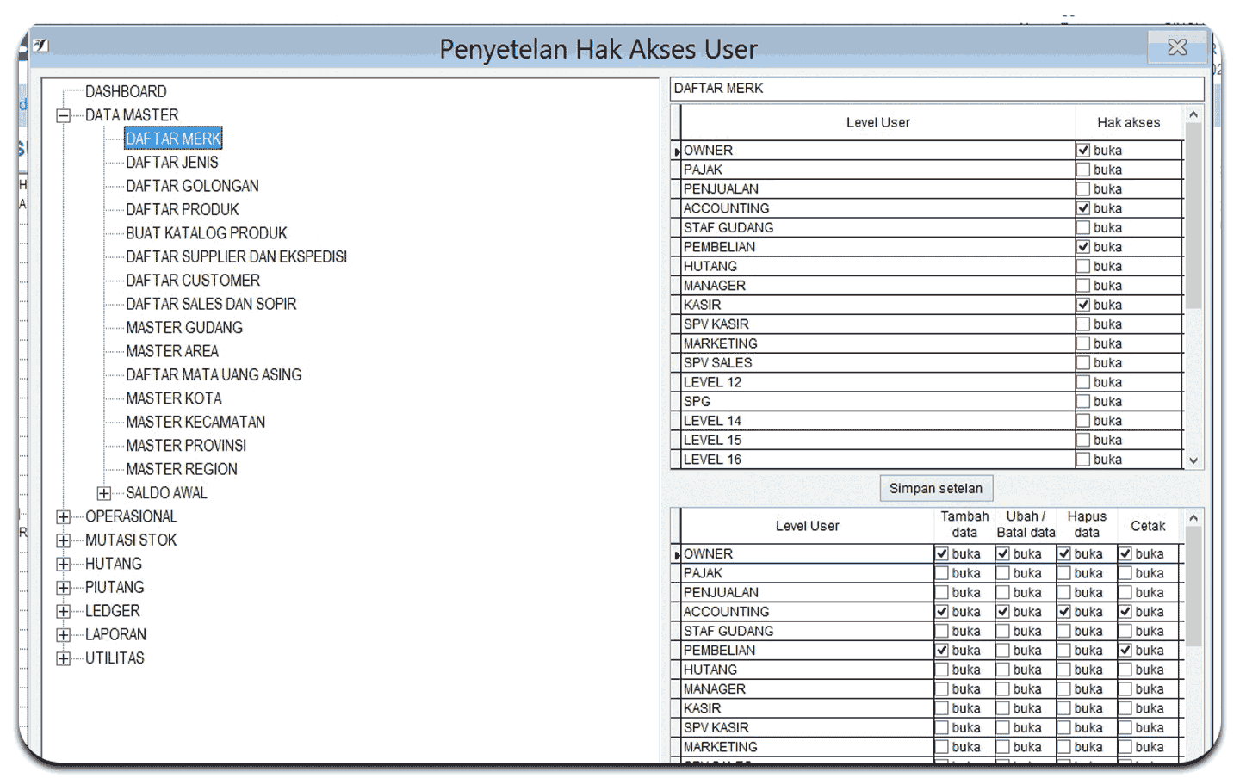Click Hak akses column header
Screen dimensions: 1240x778
pos(1129,123)
